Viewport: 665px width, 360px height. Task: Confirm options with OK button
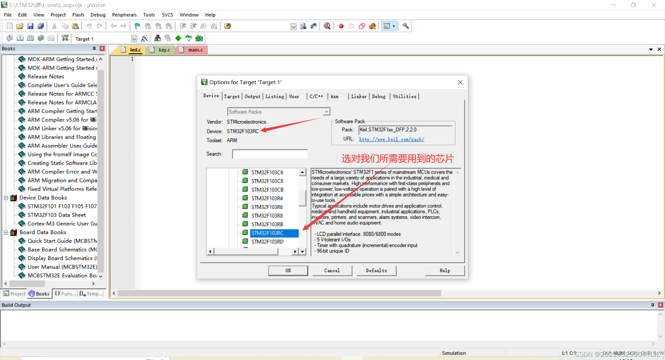[288, 271]
